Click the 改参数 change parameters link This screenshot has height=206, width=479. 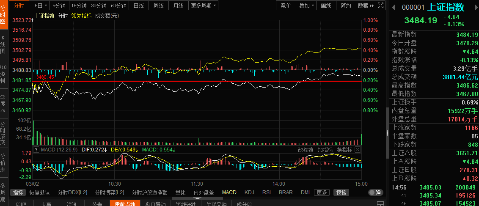click(x=306, y=150)
